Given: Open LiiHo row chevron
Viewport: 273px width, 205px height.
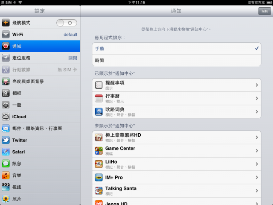Looking at the screenshot, I should click(257, 164).
